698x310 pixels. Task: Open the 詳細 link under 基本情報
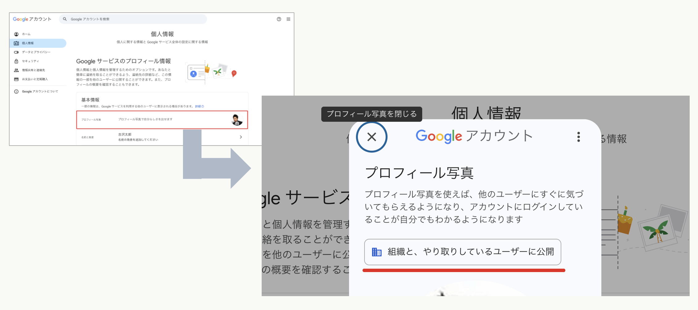click(199, 106)
